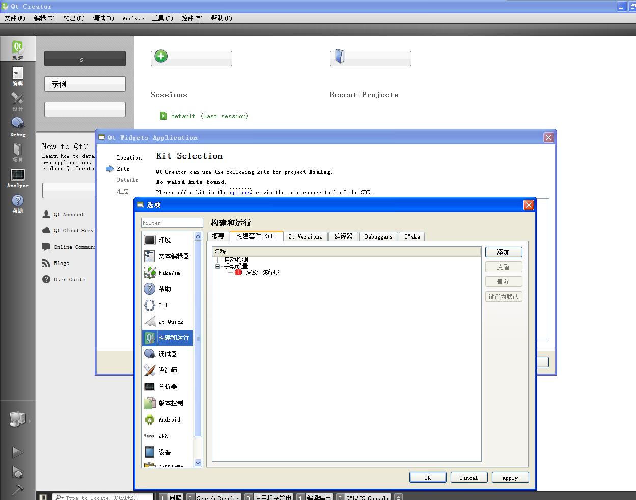This screenshot has width=636, height=500.
Task: Switch to the Analyze mode
Action: pyautogui.click(x=18, y=177)
